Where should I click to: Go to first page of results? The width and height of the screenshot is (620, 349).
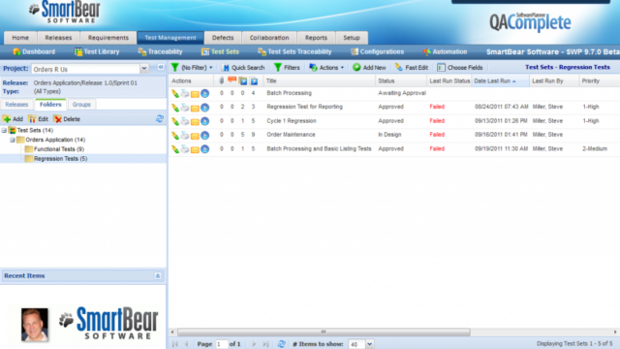tap(174, 344)
